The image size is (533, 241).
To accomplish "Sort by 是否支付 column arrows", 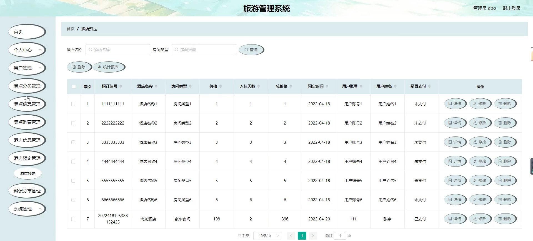I will [x=429, y=86].
